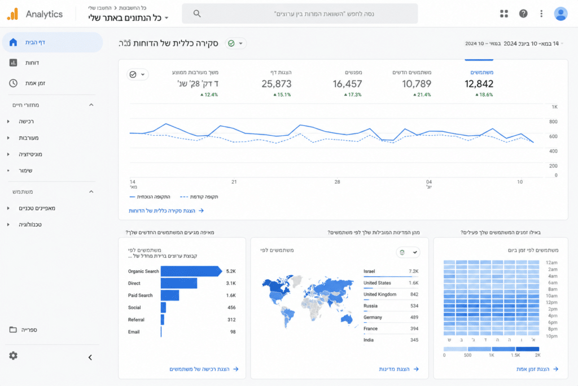The height and width of the screenshot is (386, 578).
Task: Open the three-dot more options menu
Action: (541, 14)
